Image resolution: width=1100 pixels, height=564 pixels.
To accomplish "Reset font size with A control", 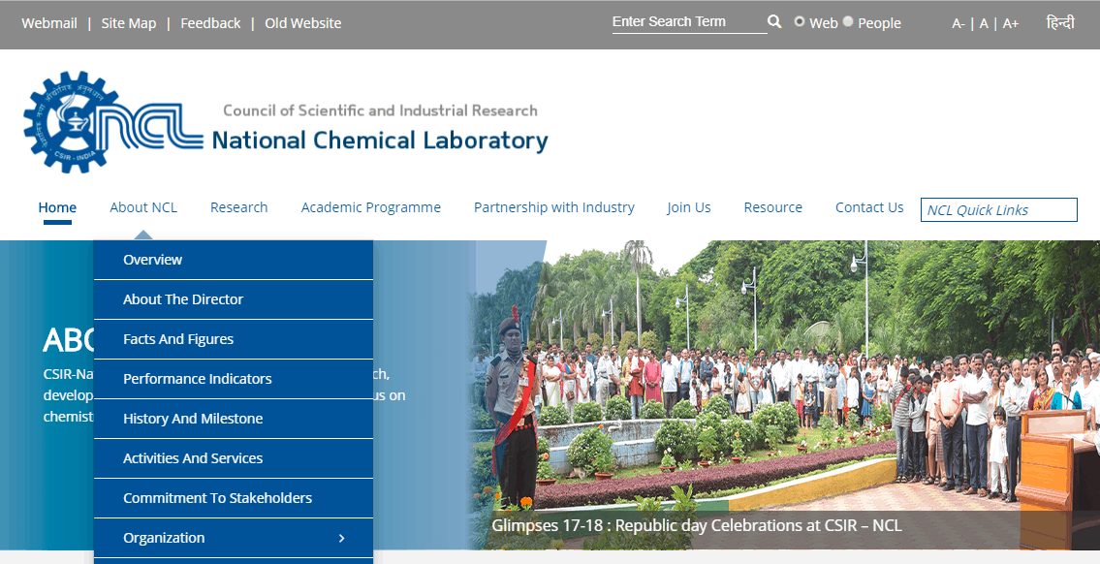I will coord(984,23).
